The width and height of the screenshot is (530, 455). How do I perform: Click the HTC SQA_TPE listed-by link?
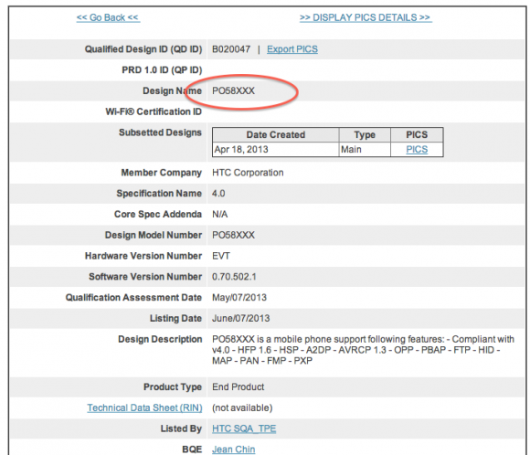point(244,429)
